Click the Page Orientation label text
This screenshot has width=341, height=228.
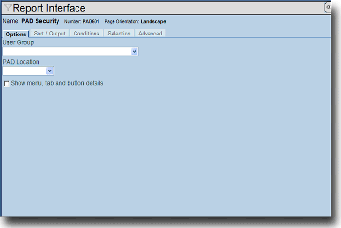[x=121, y=22]
